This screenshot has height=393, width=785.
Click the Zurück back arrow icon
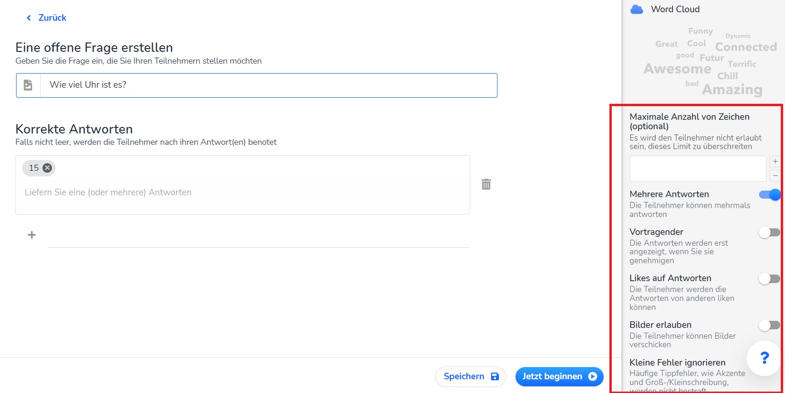pyautogui.click(x=29, y=18)
